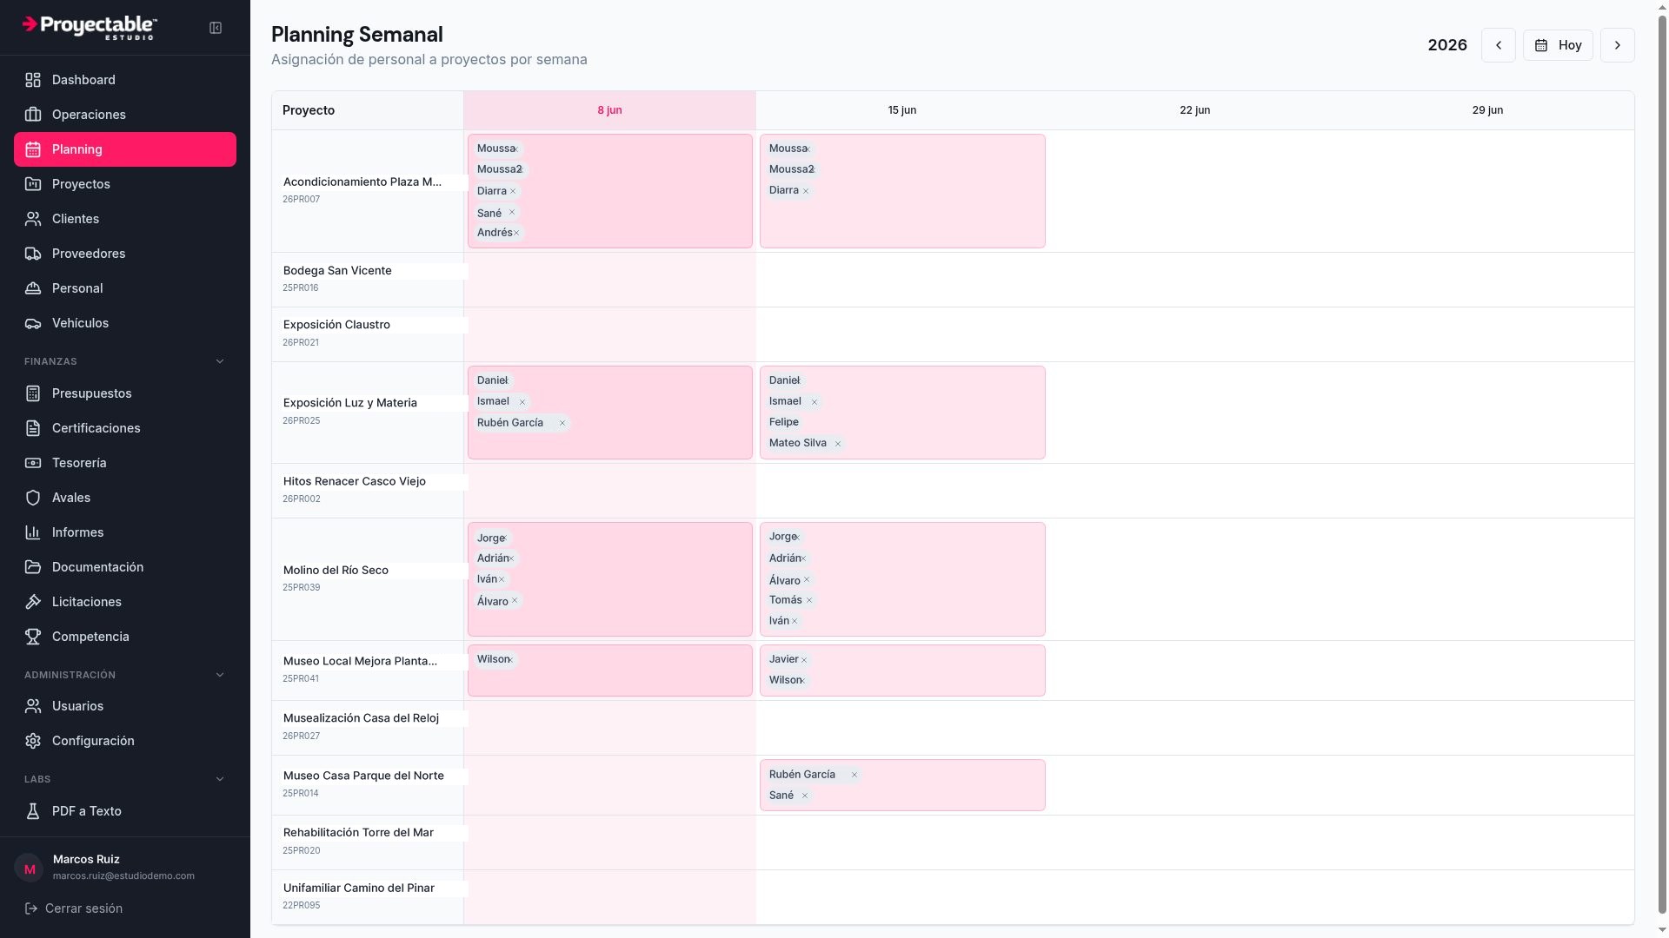
Task: Open Certificaciones page
Action: (x=125, y=428)
